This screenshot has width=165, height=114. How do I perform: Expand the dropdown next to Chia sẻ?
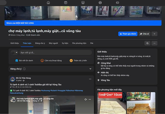click(154, 34)
